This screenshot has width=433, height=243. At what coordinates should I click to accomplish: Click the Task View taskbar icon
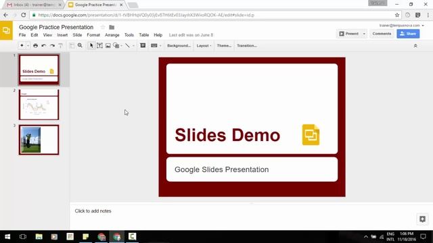click(23, 237)
